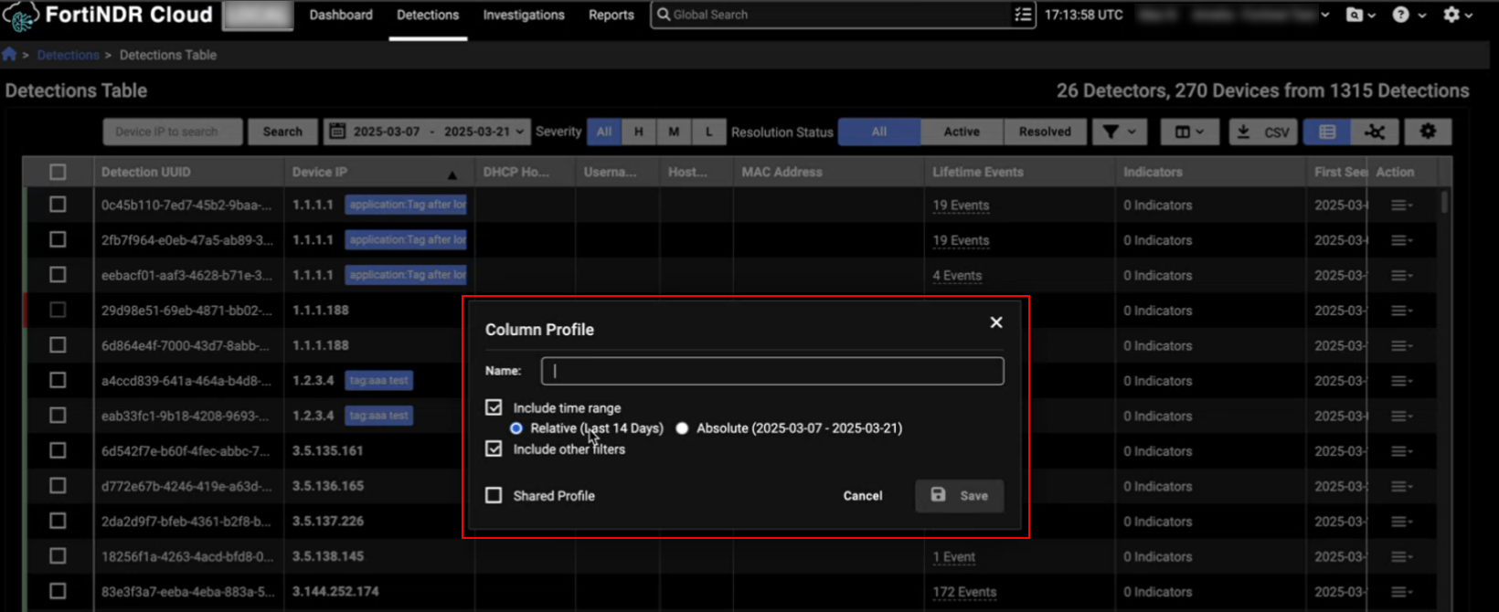The image size is (1499, 612).
Task: Toggle Include other filters checkbox
Action: (x=494, y=448)
